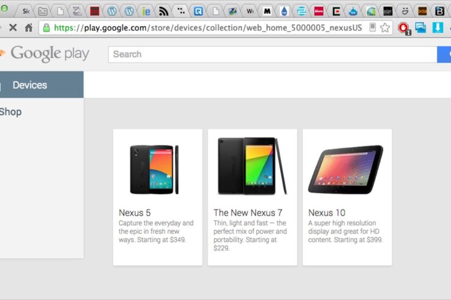
Task: Stop loading the page with the X button
Action: tap(13, 27)
